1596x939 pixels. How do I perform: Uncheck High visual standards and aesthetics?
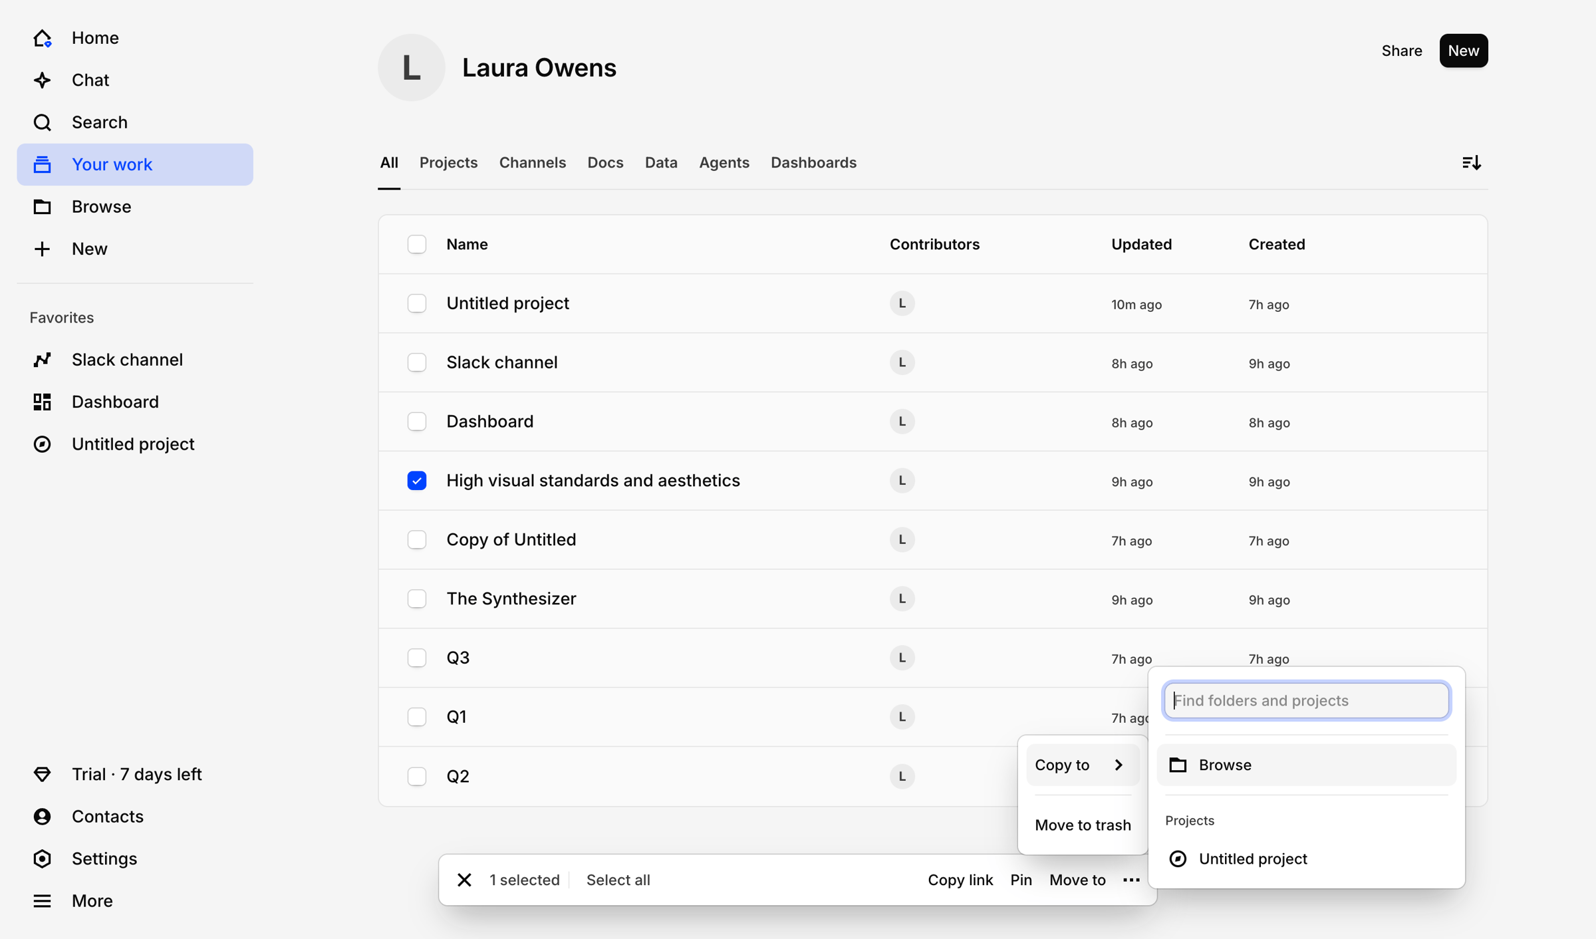[417, 481]
